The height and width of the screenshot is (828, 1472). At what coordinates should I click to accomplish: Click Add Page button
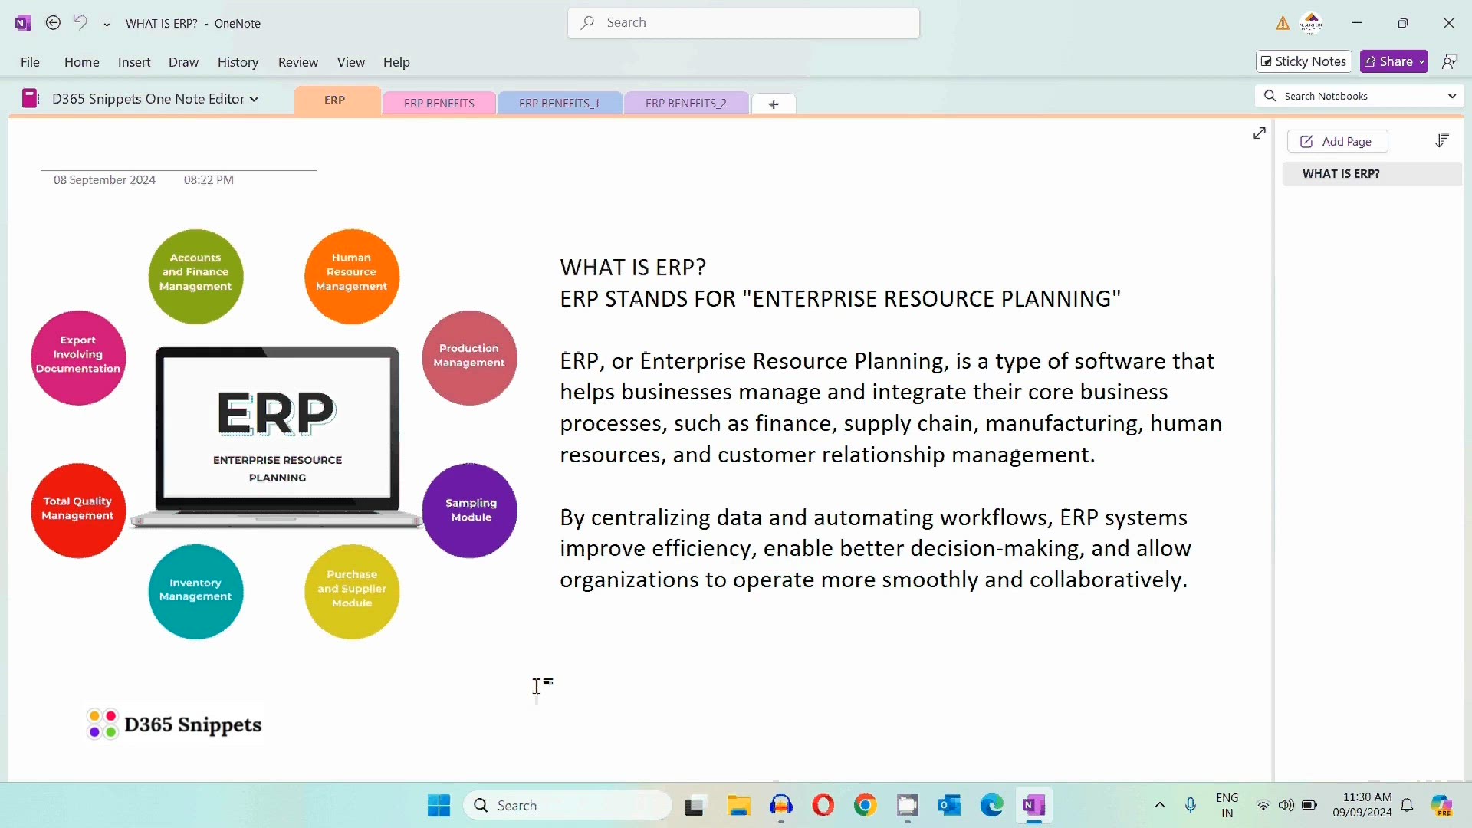click(x=1337, y=141)
